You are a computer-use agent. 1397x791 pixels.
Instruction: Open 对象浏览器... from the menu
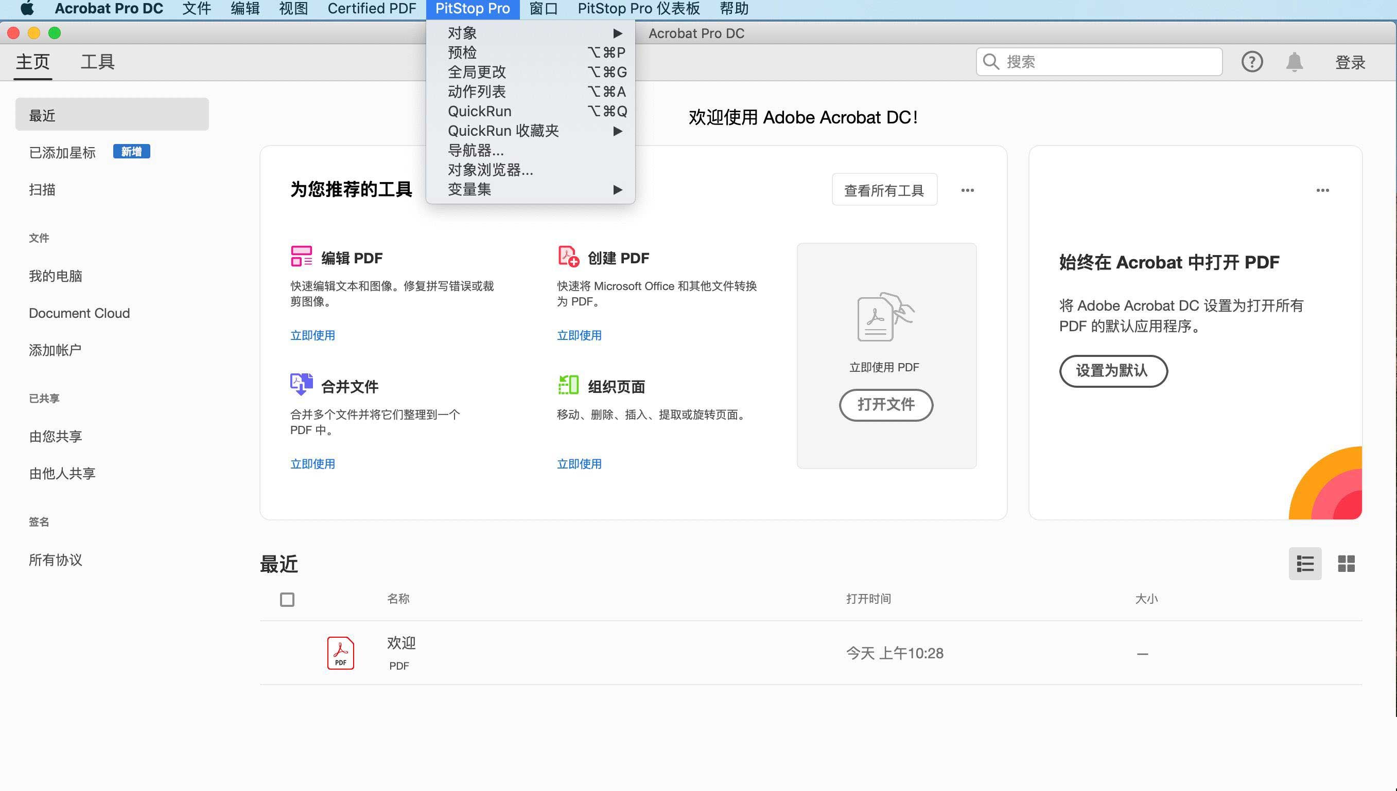(531, 170)
